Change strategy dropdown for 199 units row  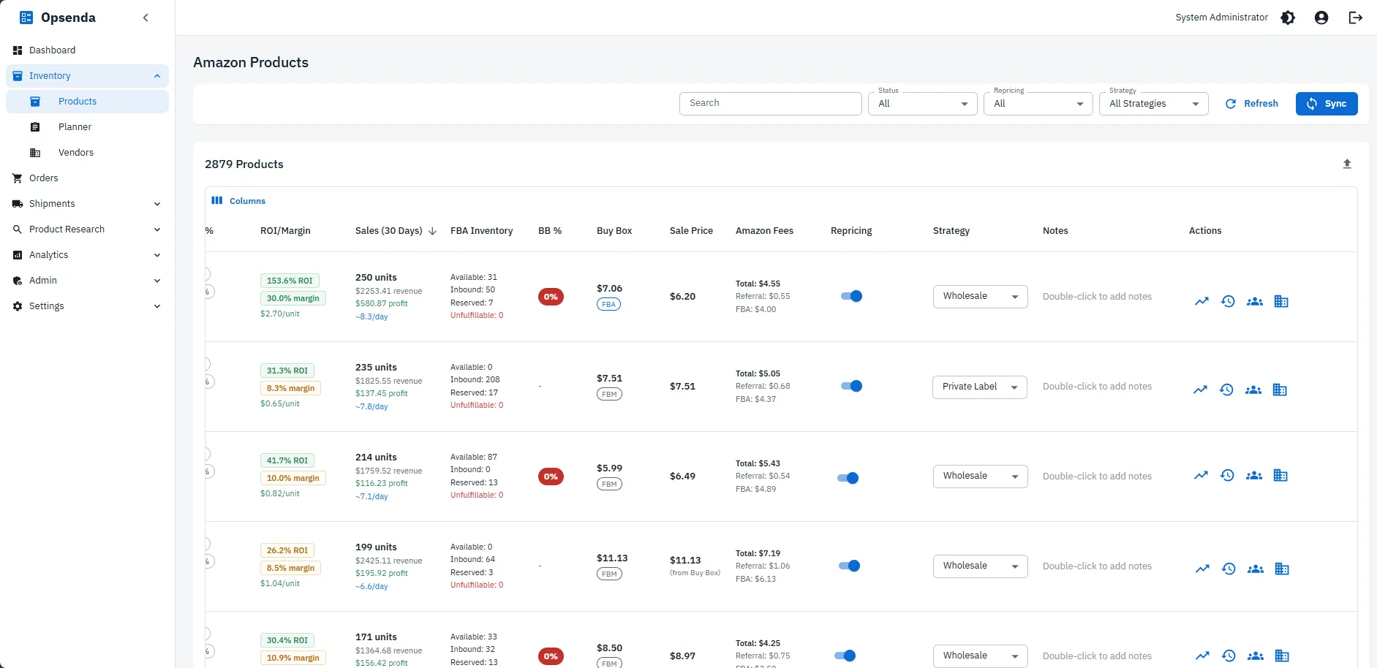(980, 566)
